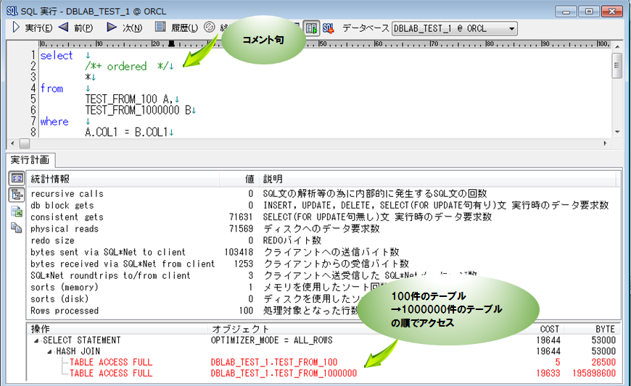
Task: Go to previous SQL with 前(P)
Action: [75, 28]
